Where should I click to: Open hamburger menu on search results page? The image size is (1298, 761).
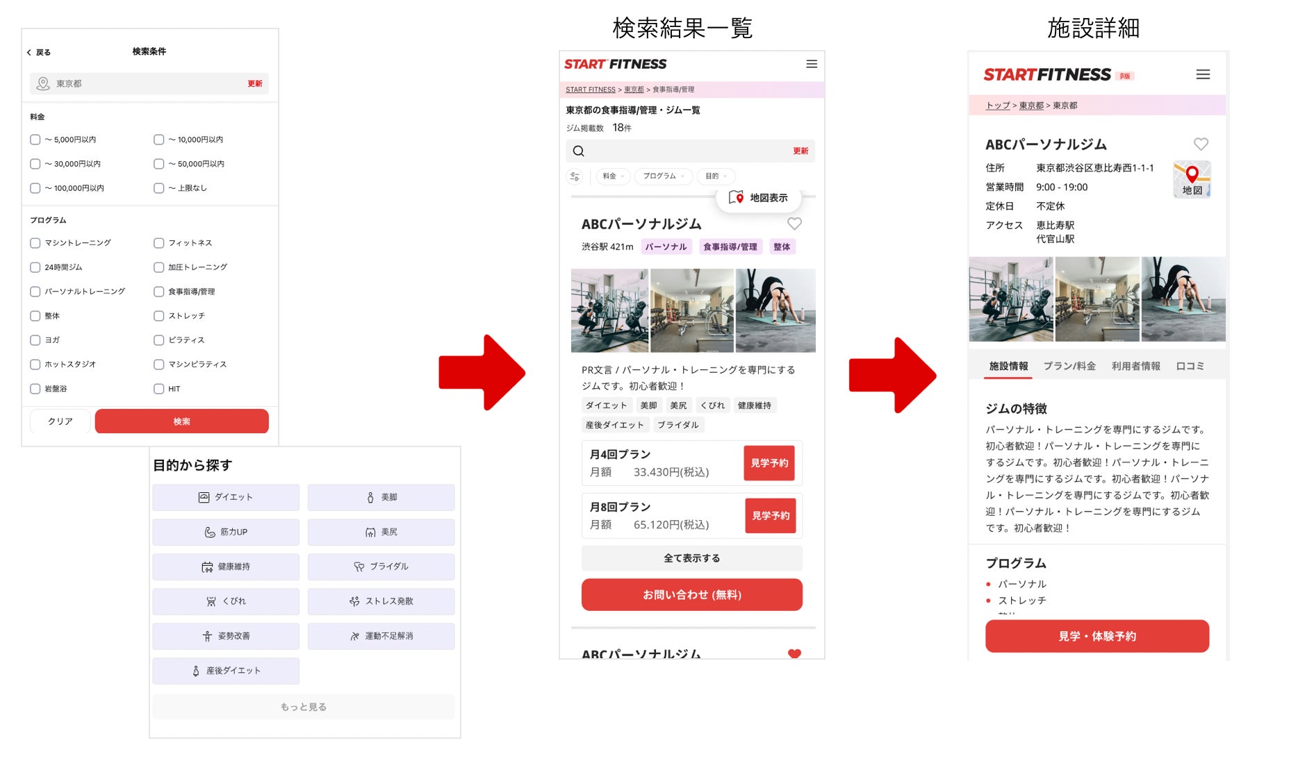tap(811, 64)
